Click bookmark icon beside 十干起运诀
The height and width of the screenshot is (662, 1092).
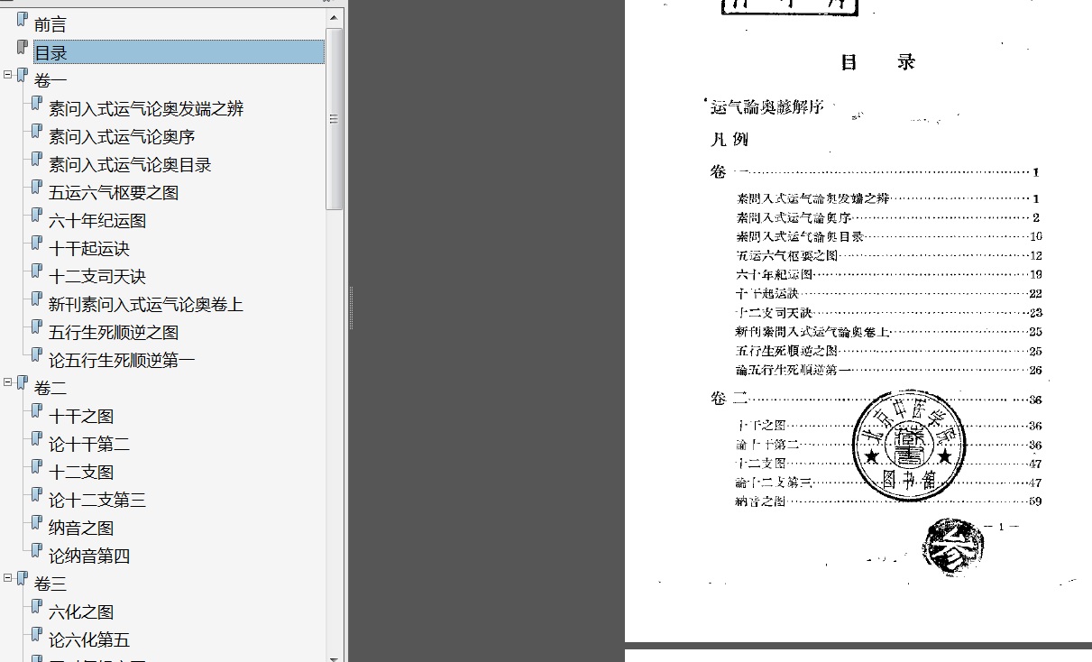37,244
